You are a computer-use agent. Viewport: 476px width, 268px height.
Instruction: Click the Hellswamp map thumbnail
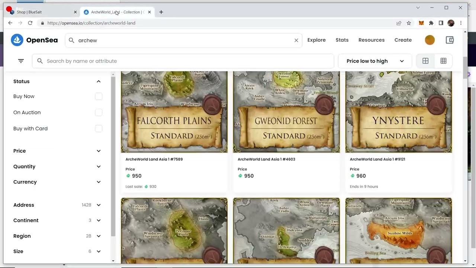286,231
